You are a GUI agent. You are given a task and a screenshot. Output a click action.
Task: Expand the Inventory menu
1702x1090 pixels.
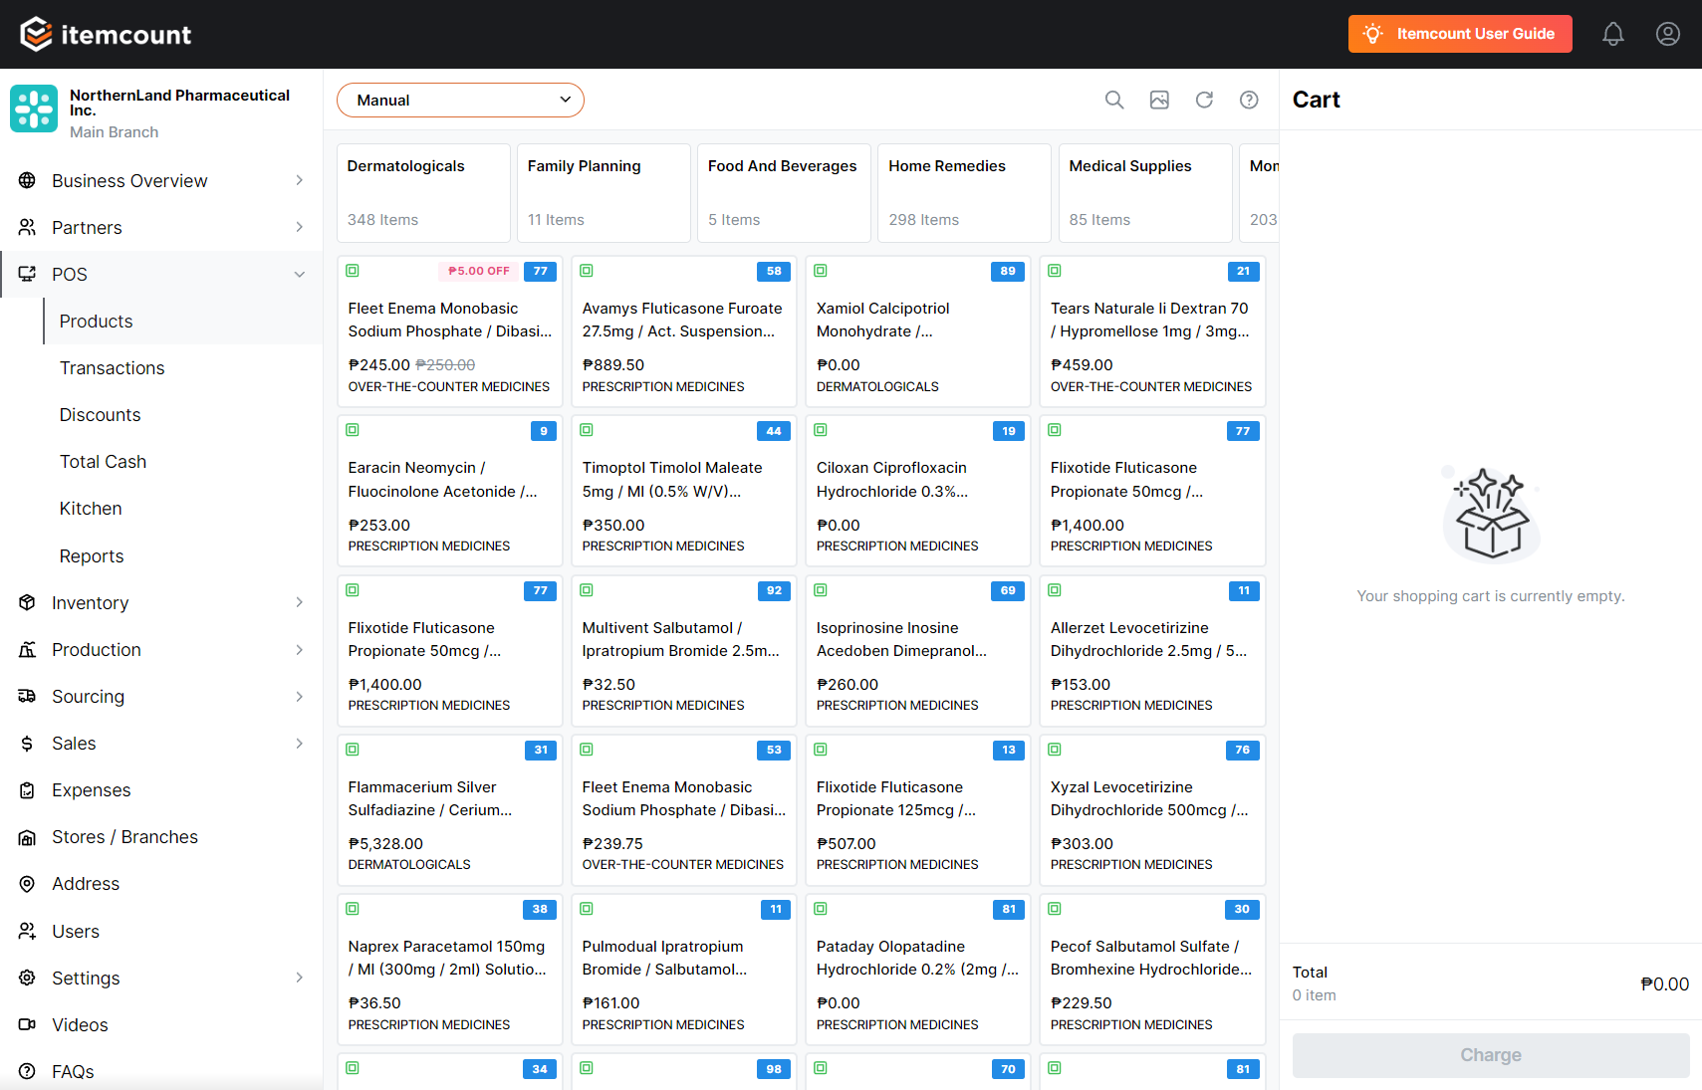[x=161, y=603]
